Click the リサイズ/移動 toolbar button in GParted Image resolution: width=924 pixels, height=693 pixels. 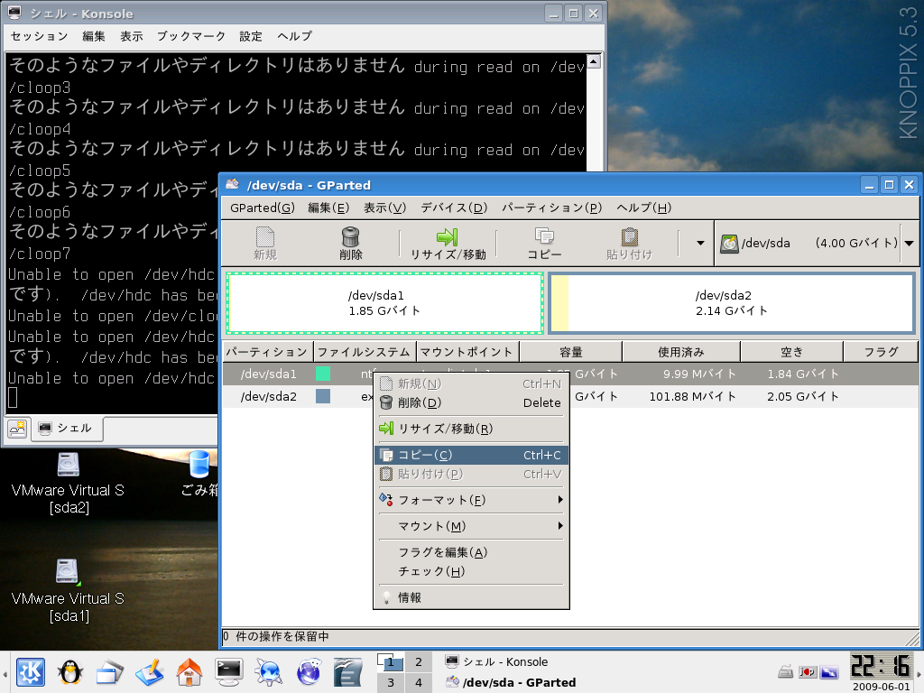coord(448,244)
